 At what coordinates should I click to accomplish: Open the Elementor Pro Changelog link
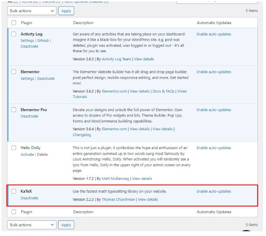click(x=82, y=135)
